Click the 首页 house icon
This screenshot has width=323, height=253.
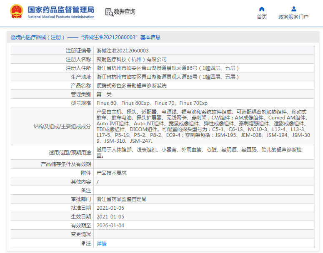[x=262, y=9]
